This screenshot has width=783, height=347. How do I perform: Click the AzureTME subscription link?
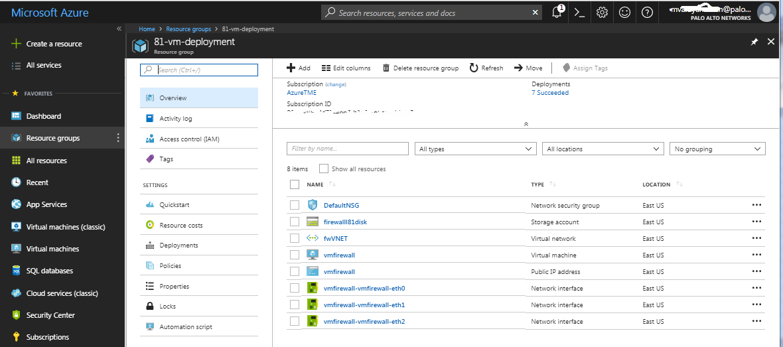(x=301, y=93)
